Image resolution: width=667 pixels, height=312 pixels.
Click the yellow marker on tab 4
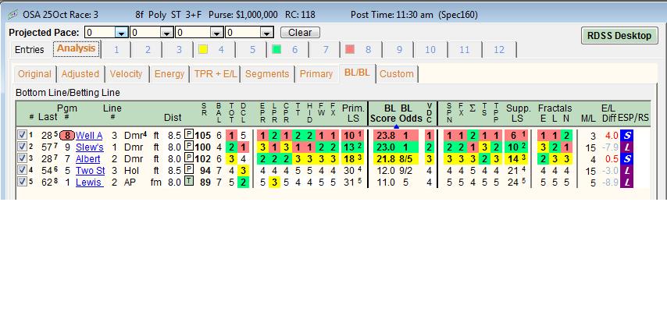[203, 49]
